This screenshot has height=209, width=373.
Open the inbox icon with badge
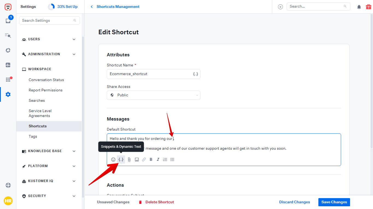point(8,21)
